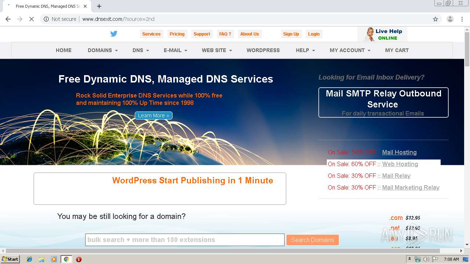Screen dimensions: 470x264
Task: Click the Sign Up link
Action: click(x=291, y=34)
